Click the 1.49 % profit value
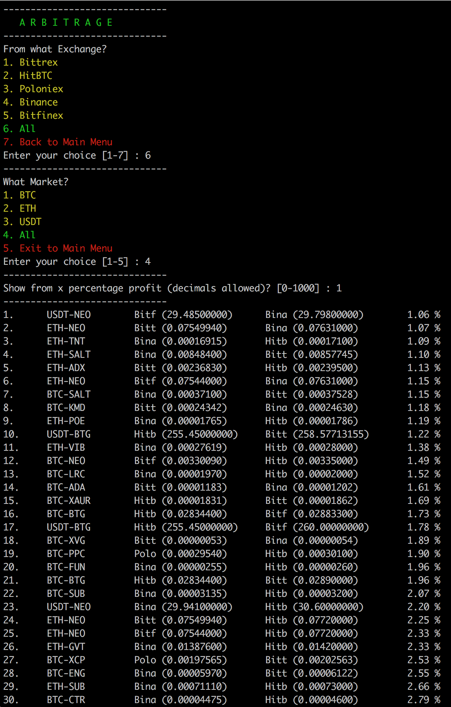Image resolution: width=451 pixels, height=707 pixels. click(424, 461)
